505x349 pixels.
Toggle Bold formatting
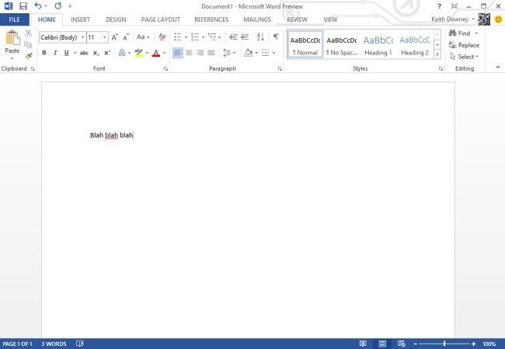(44, 53)
